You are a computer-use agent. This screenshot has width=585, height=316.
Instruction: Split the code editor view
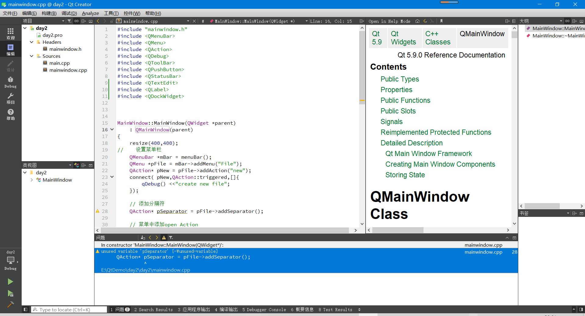(362, 21)
